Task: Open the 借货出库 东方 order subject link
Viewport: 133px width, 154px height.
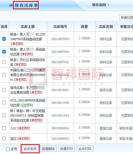Action: [x=28, y=90]
